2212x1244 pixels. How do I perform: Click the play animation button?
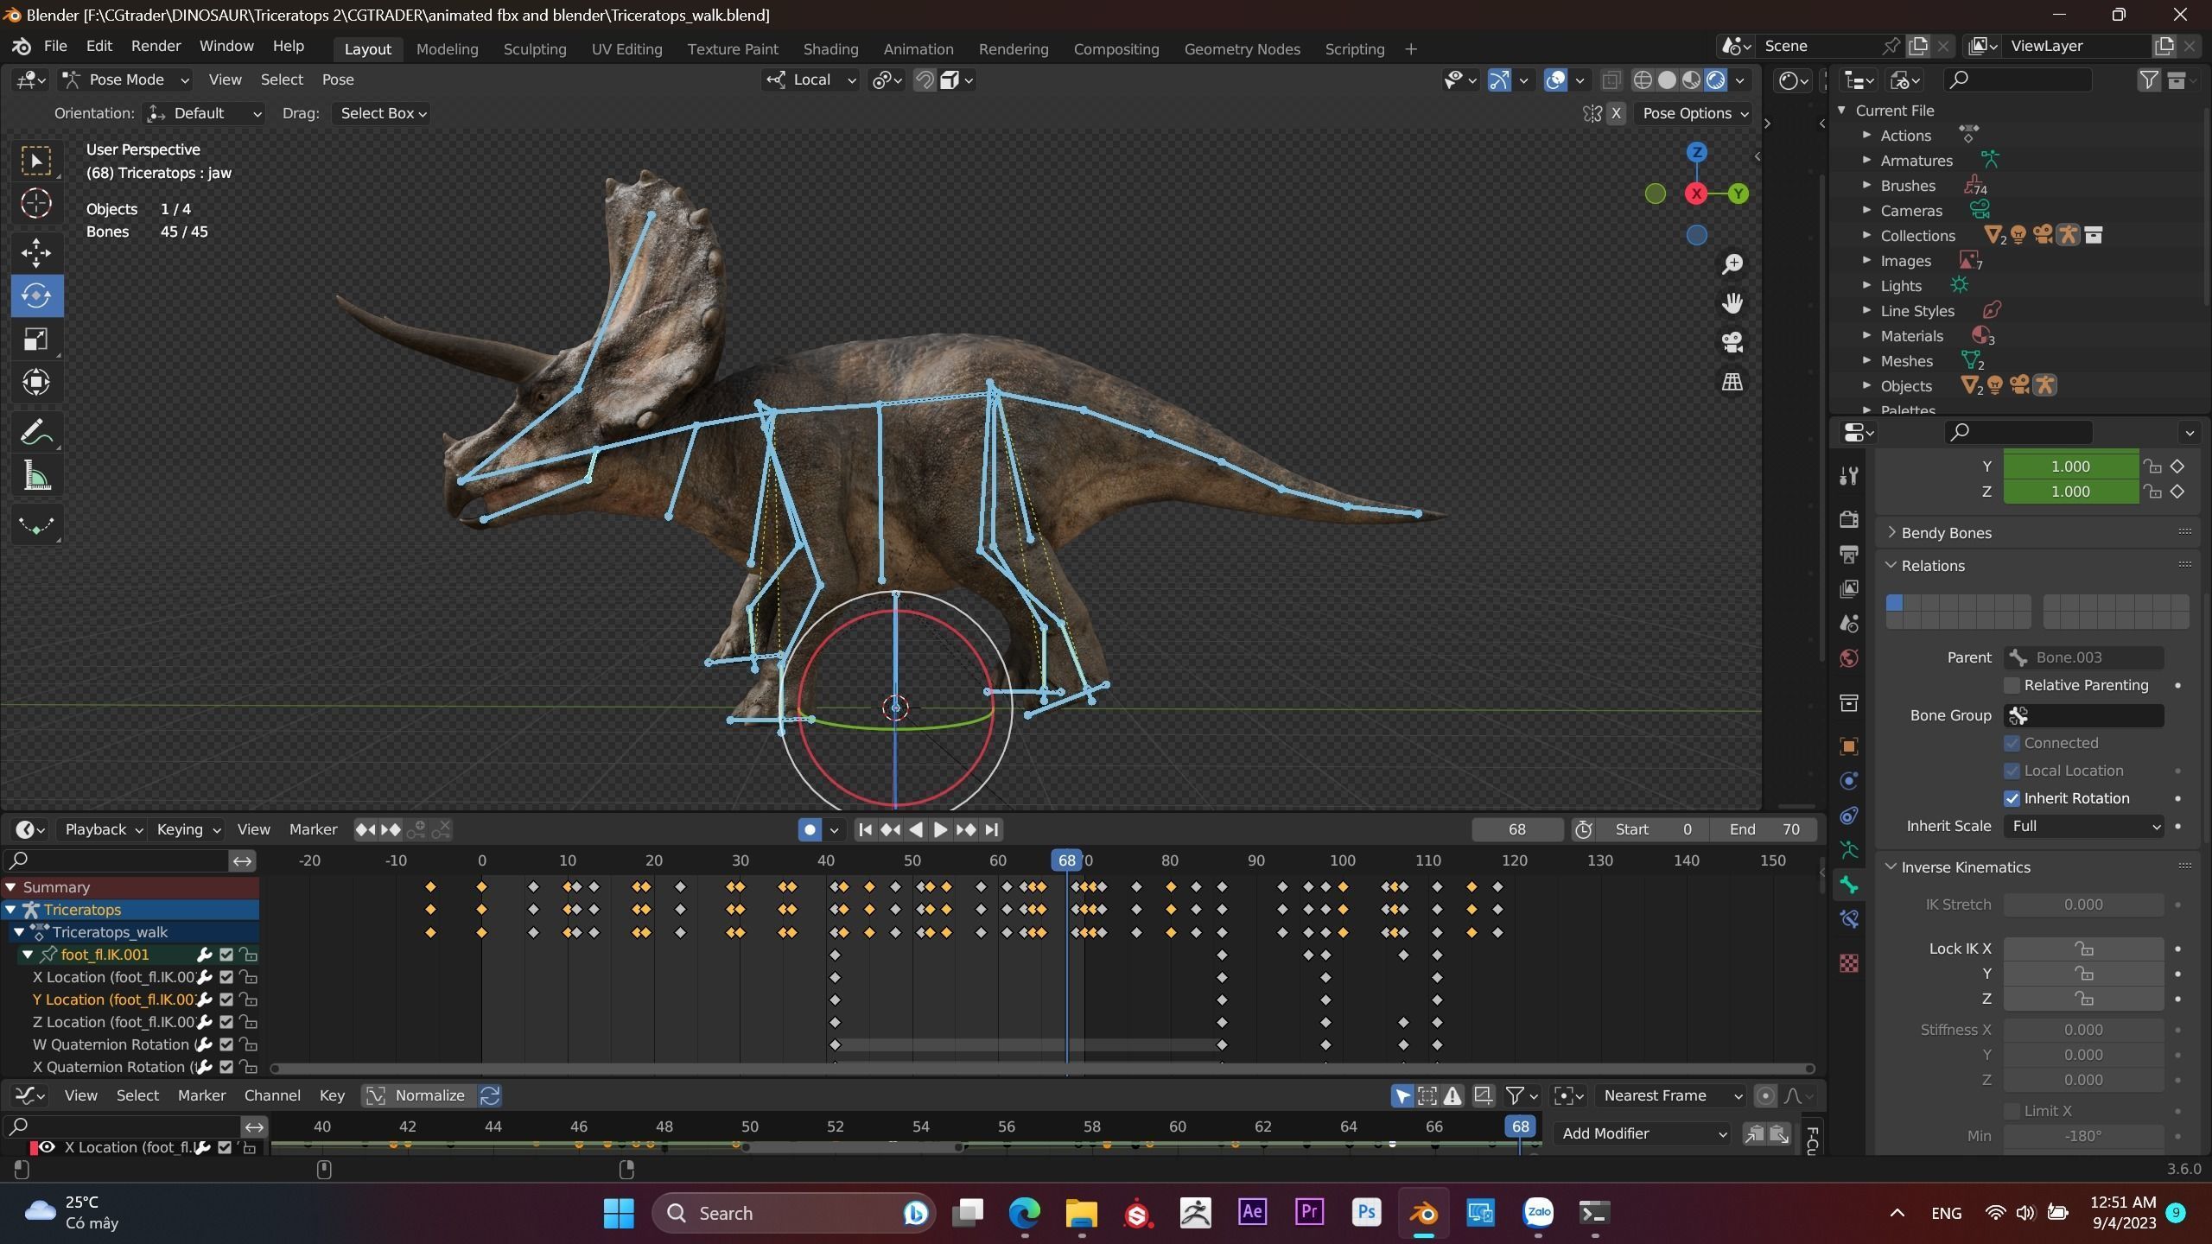pos(941,829)
